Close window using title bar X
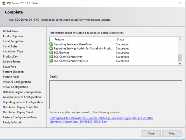 point(179,3)
